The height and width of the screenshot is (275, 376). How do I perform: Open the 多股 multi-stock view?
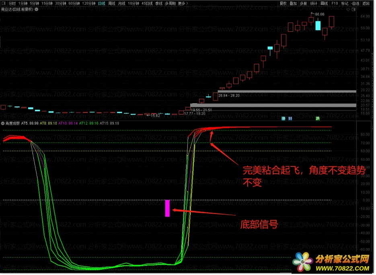coord(303,3)
